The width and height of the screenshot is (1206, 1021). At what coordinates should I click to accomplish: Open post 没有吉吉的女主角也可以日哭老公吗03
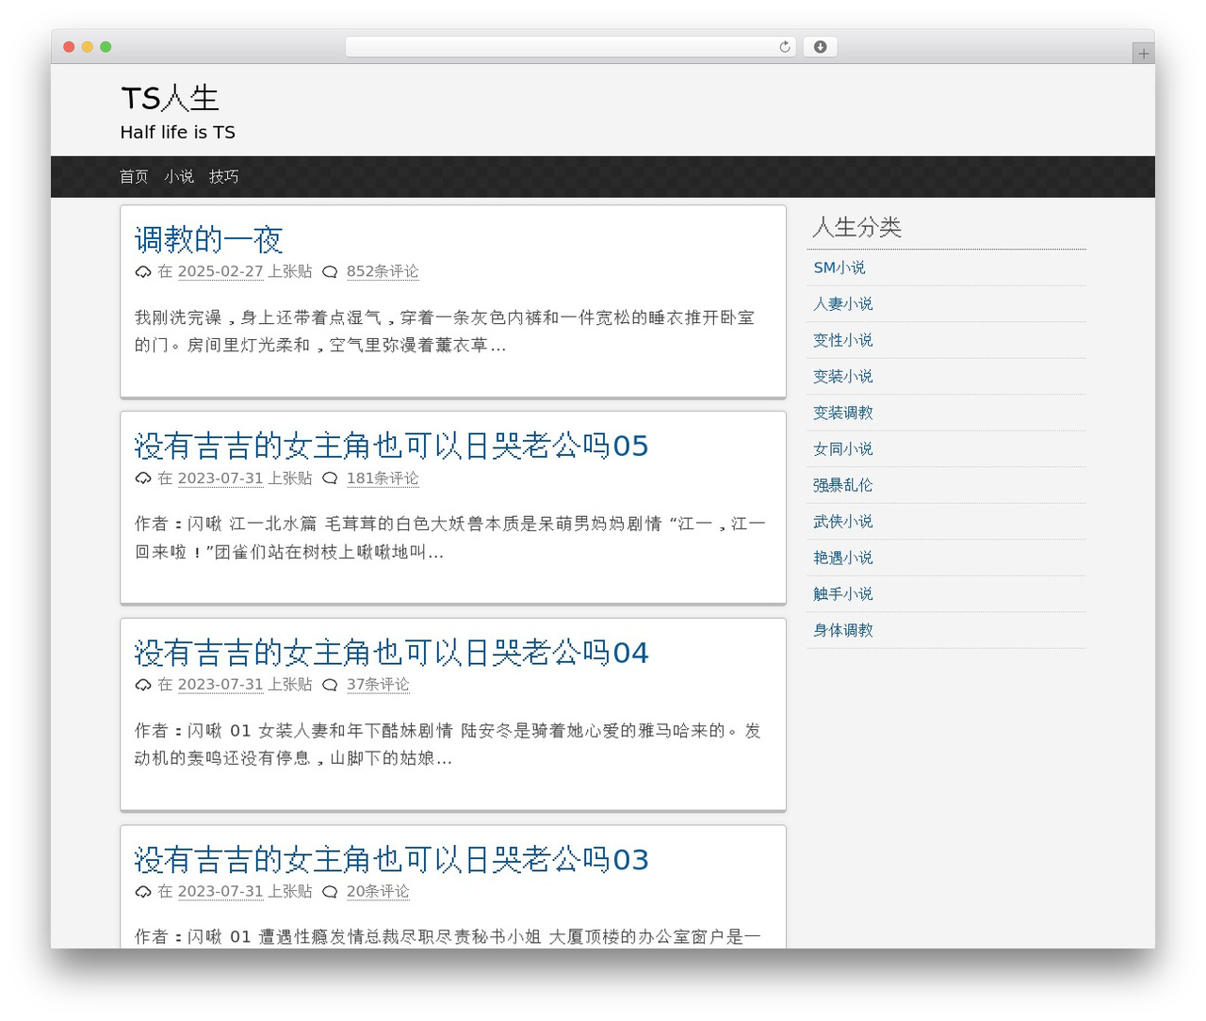point(391,859)
